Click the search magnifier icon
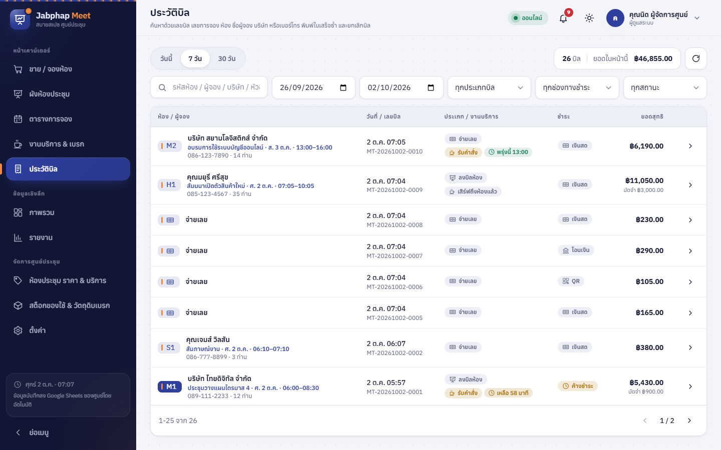721x450 pixels. click(162, 87)
